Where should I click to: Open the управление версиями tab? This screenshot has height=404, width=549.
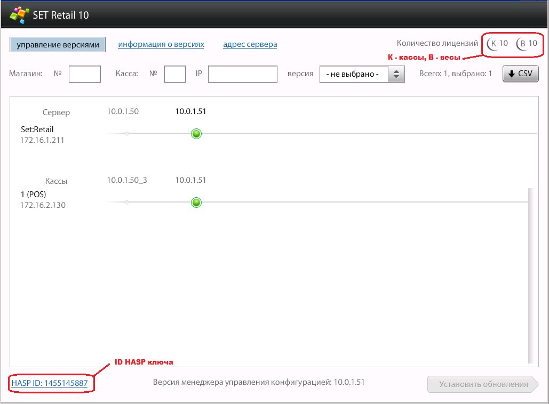tap(58, 45)
